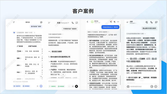Click the 客户案例 slide title
Viewport: 167px width, 94px height.
(x=83, y=11)
